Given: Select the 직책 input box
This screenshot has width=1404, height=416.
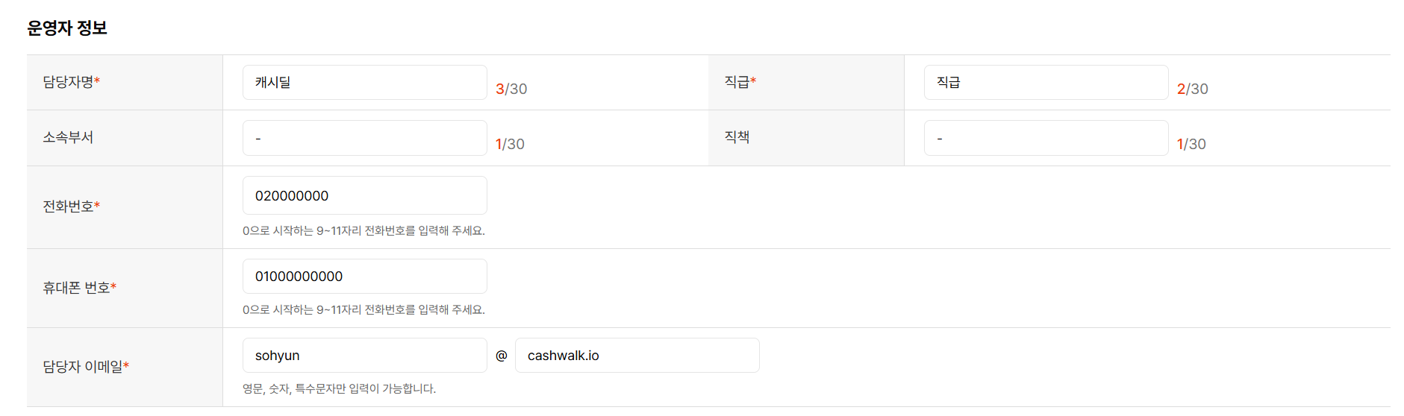Looking at the screenshot, I should [1045, 138].
